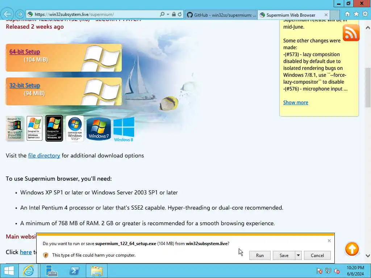The height and width of the screenshot is (278, 371).
Task: Click Save in the download prompt
Action: [284, 255]
